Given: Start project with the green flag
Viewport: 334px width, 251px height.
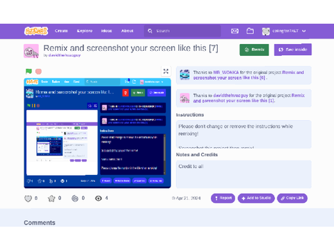Looking at the screenshot, I should coord(29,71).
